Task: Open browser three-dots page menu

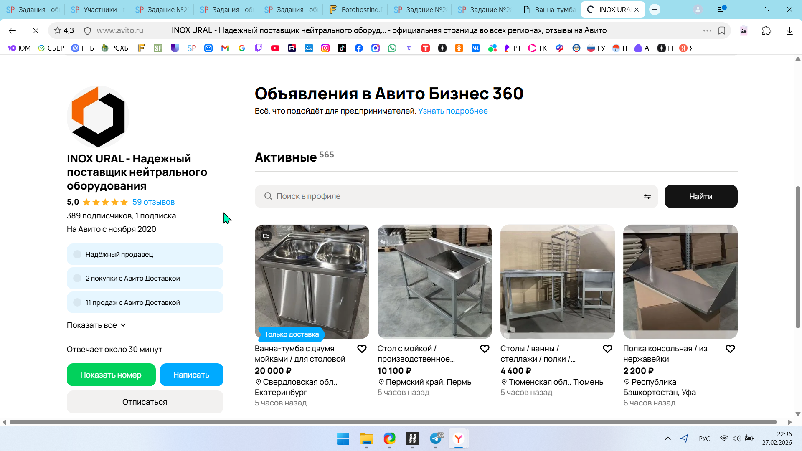Action: click(x=707, y=30)
